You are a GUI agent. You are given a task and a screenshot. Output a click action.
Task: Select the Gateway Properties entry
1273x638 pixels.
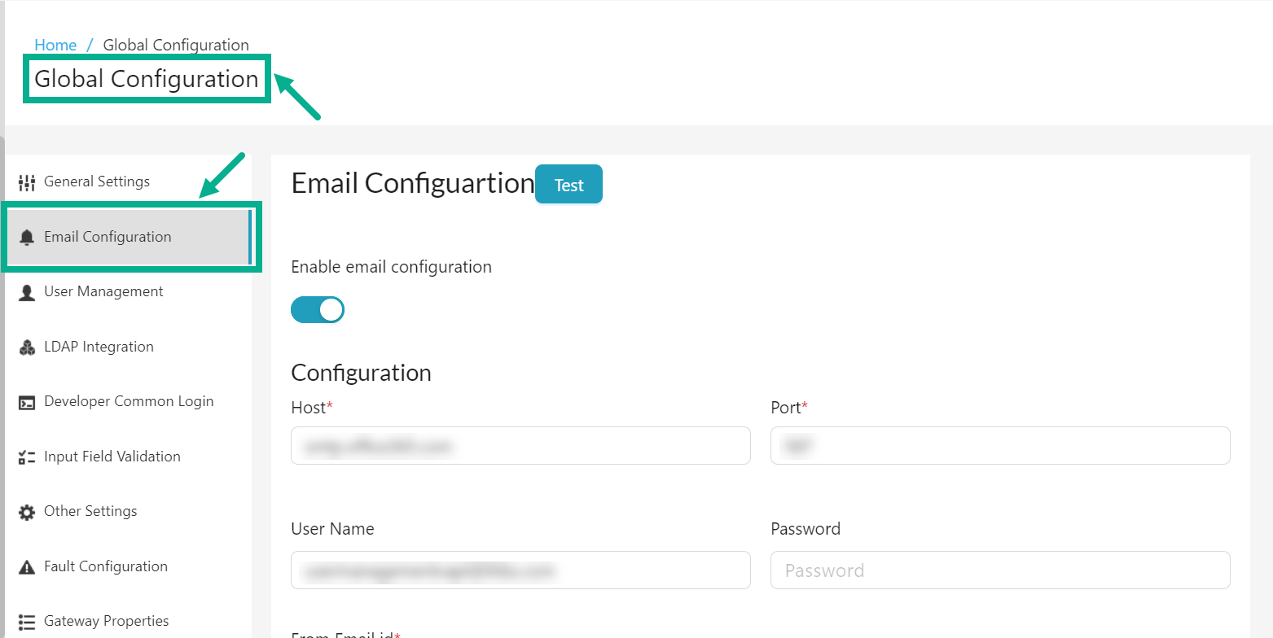(x=107, y=620)
